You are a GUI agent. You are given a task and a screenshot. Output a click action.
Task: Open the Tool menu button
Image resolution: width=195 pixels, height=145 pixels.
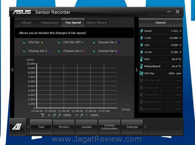point(41,127)
